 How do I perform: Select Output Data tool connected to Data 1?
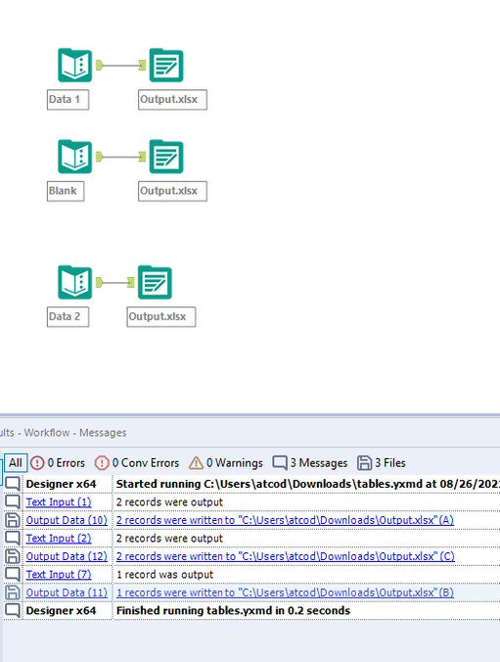[x=166, y=66]
